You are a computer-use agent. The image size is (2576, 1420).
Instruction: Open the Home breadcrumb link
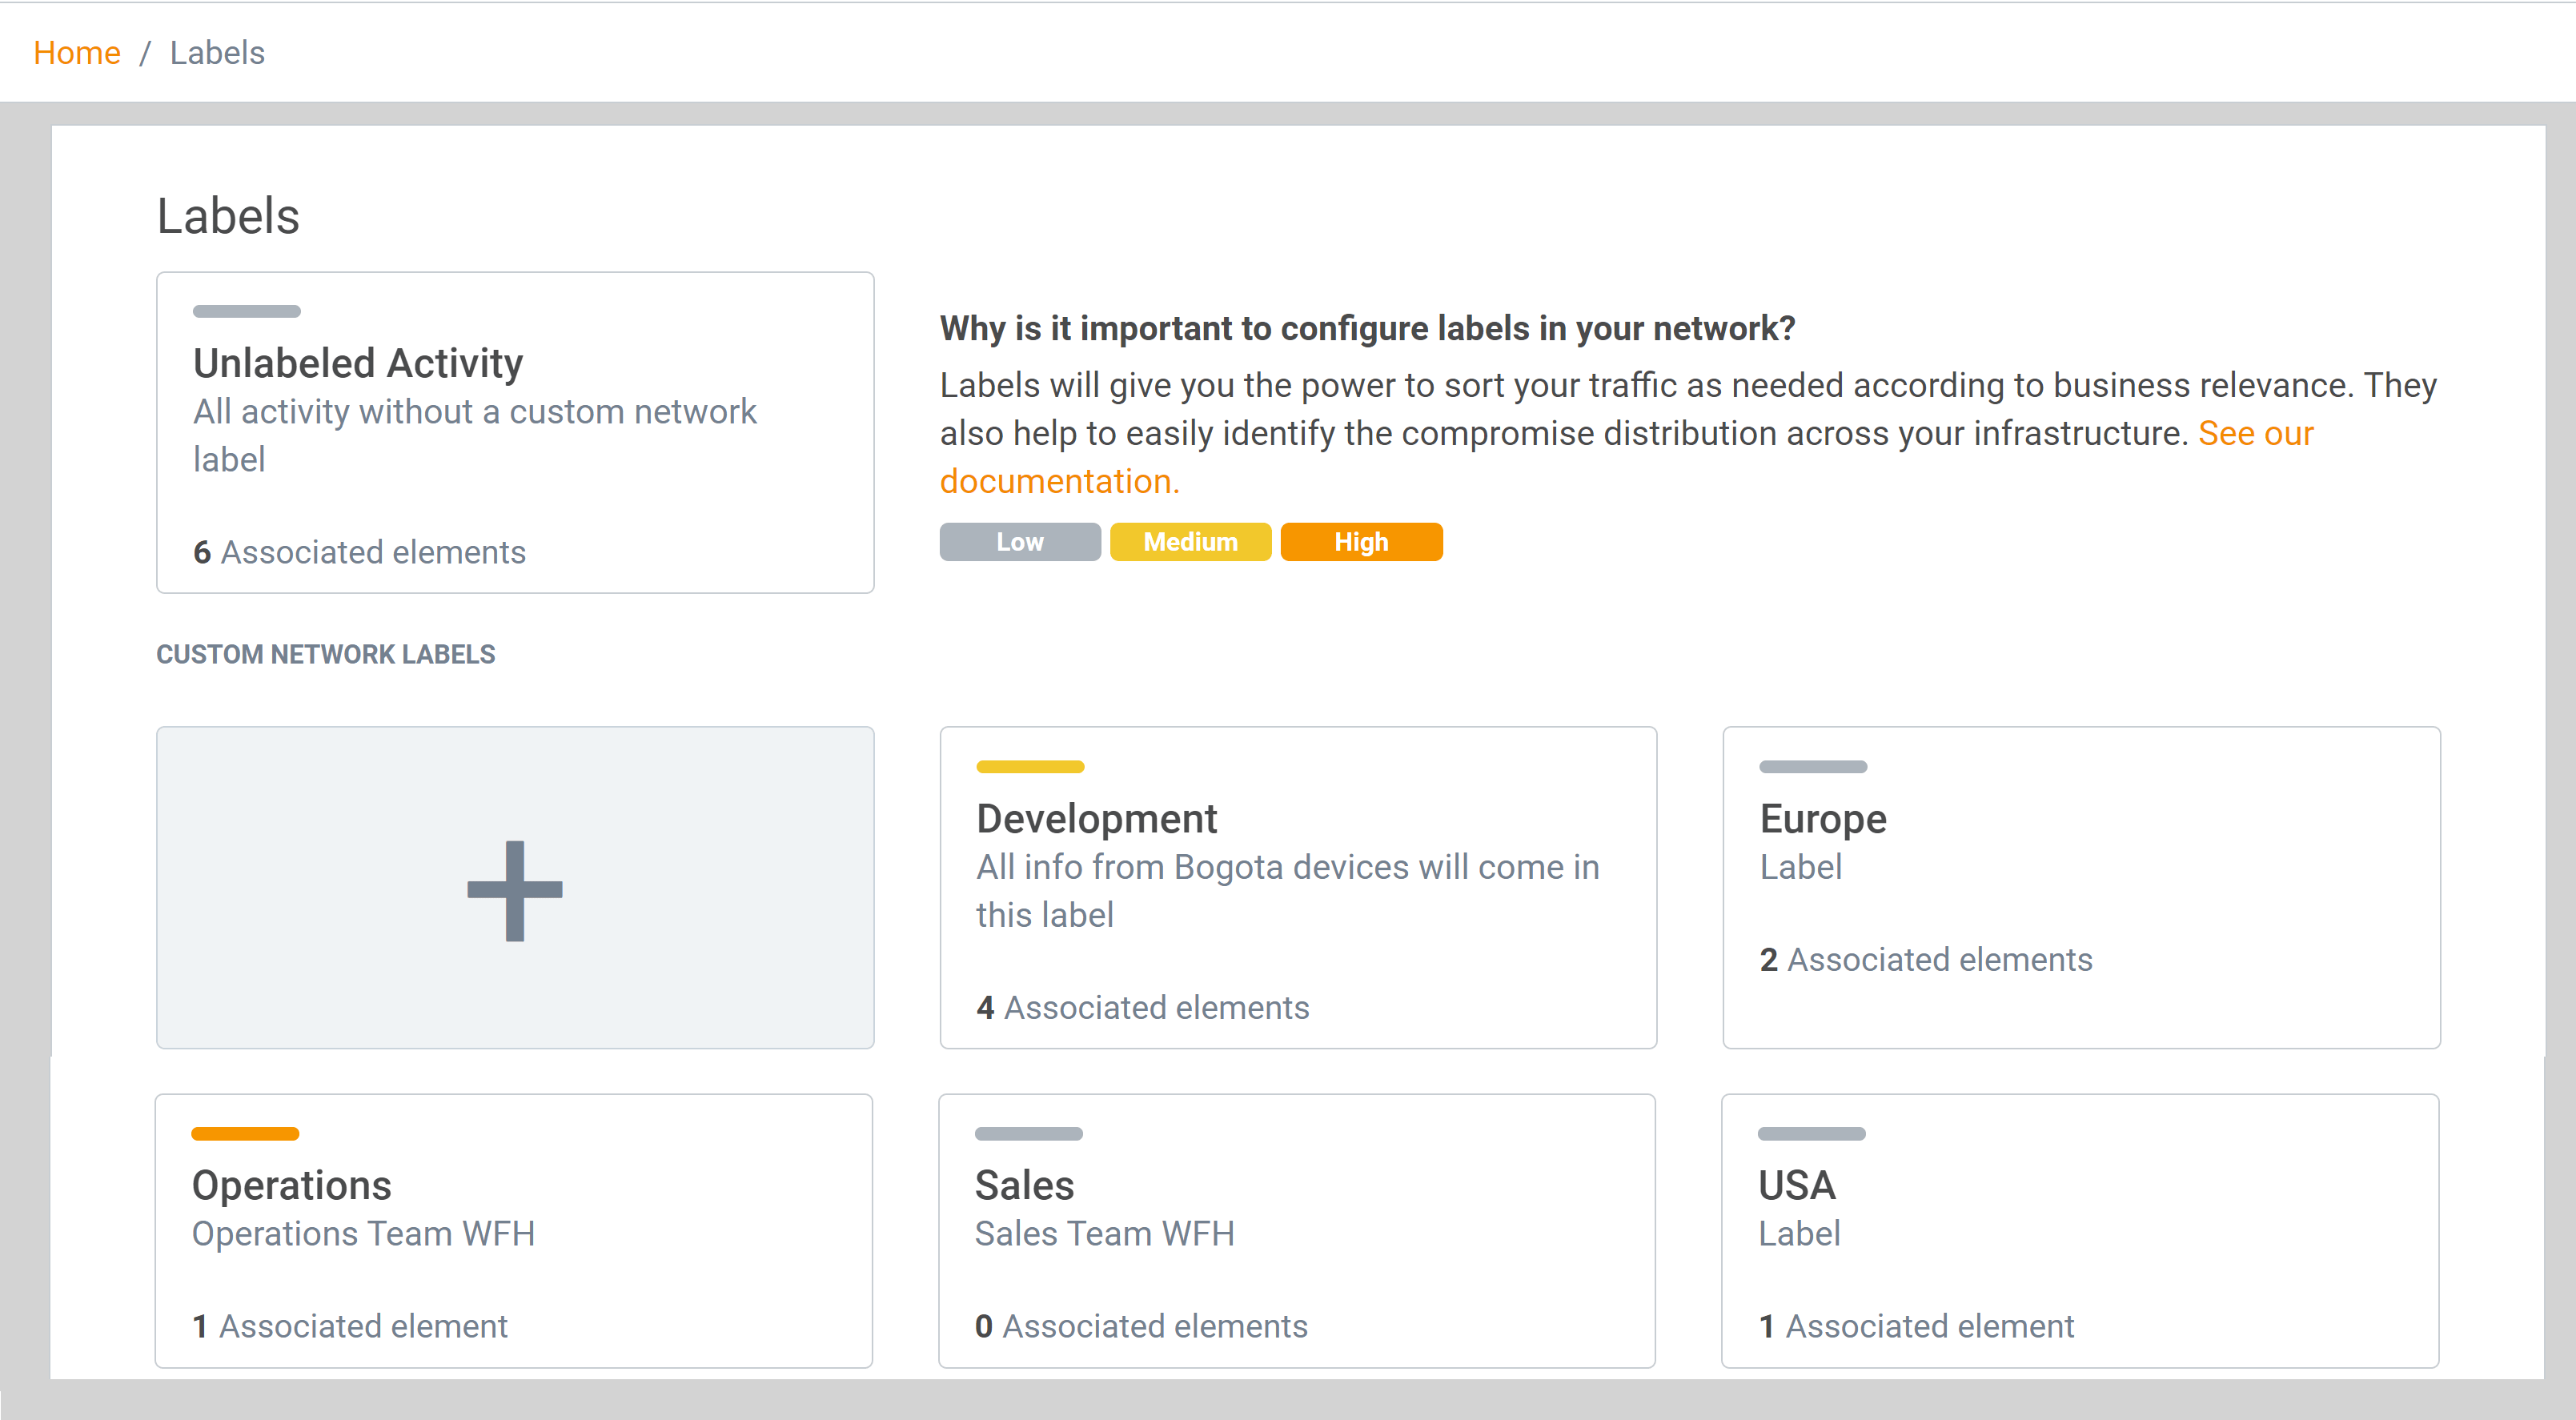click(76, 52)
